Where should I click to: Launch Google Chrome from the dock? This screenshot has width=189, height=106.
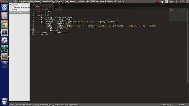pos(4,24)
